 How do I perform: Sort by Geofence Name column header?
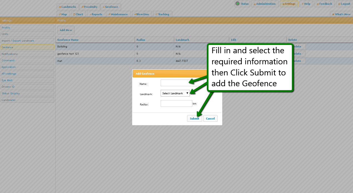(x=68, y=40)
